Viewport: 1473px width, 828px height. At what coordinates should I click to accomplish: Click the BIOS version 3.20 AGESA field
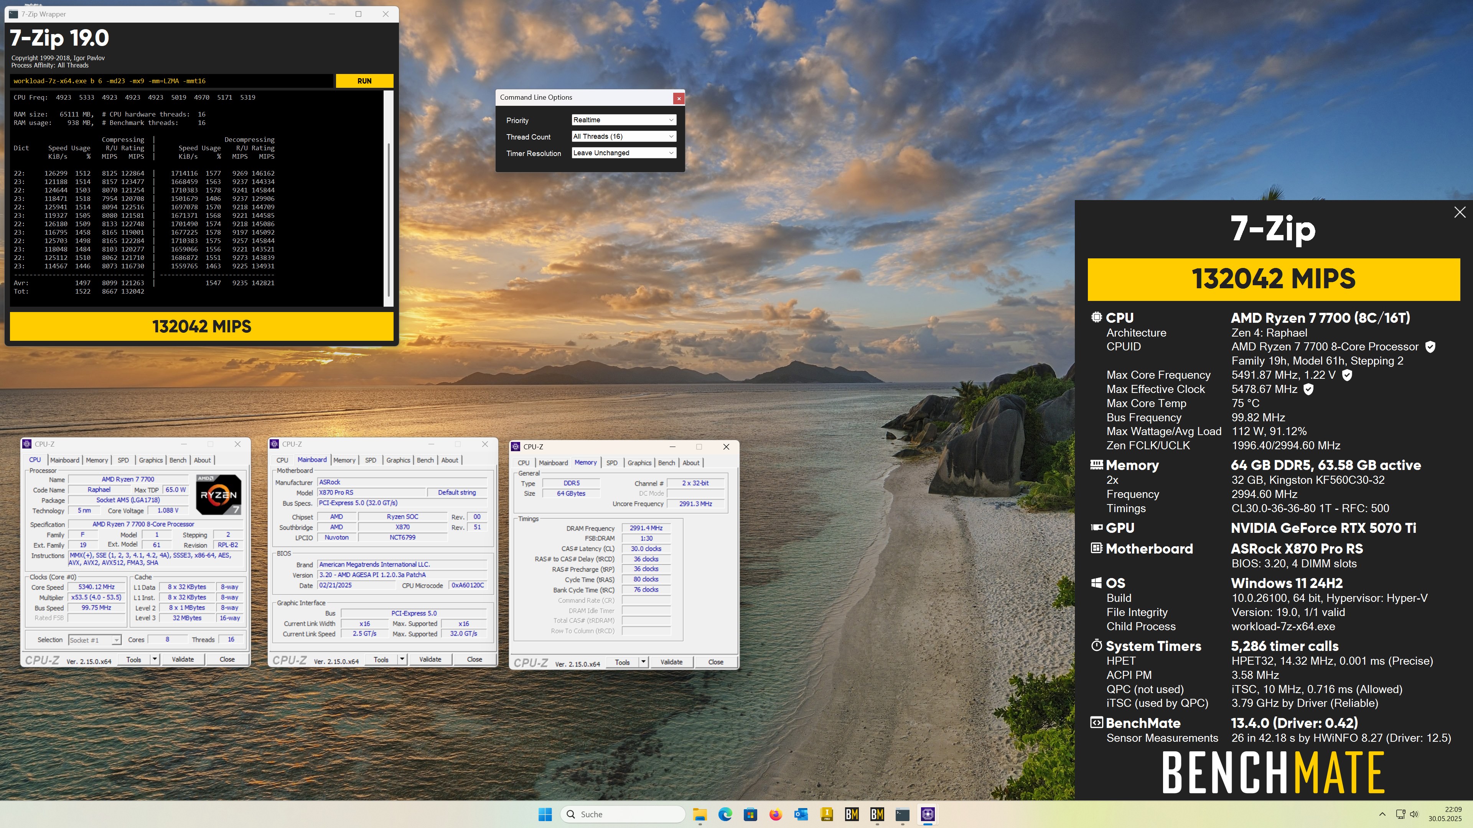[402, 575]
